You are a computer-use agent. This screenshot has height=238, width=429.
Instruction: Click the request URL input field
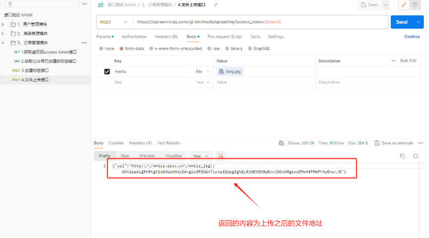(260, 22)
